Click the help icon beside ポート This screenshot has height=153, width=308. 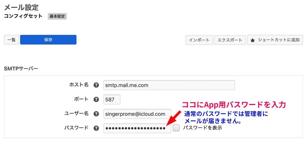coord(96,99)
